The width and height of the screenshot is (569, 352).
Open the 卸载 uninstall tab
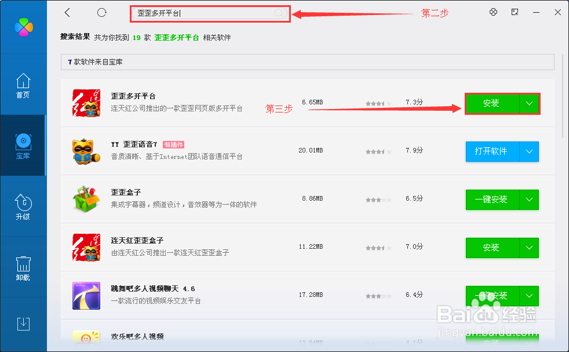click(23, 268)
